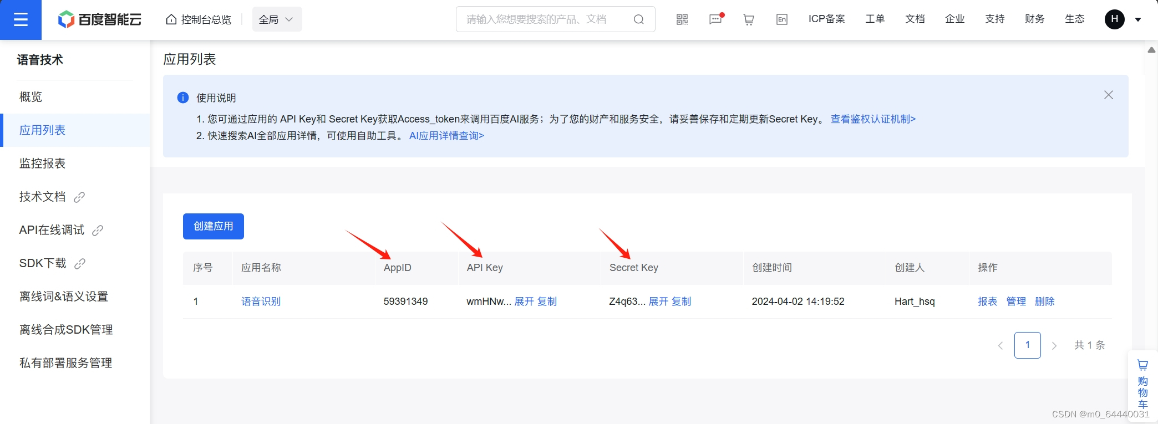Open 支持 in top navigation
1158x424 pixels.
click(x=995, y=19)
